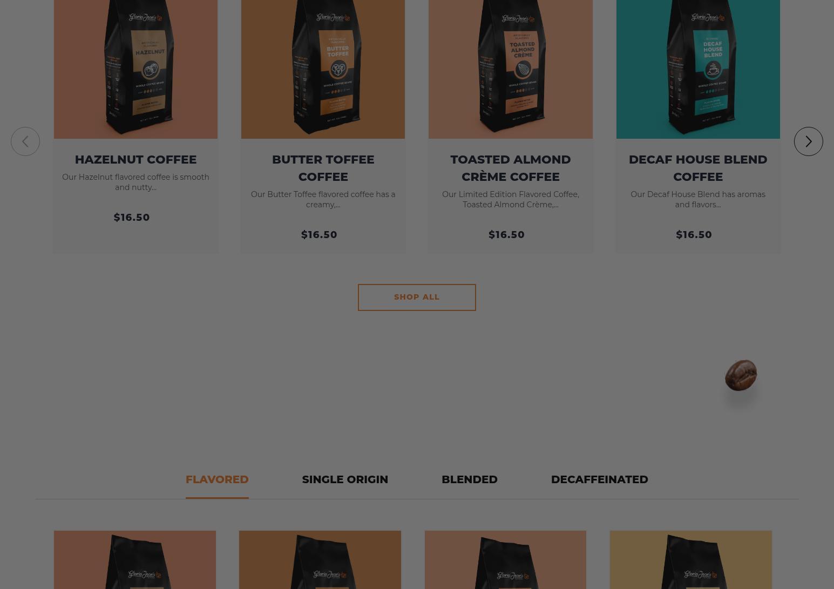Viewport: 834px width, 589px height.
Task: Open the Decaf House Blend bag image
Action: pos(698,69)
